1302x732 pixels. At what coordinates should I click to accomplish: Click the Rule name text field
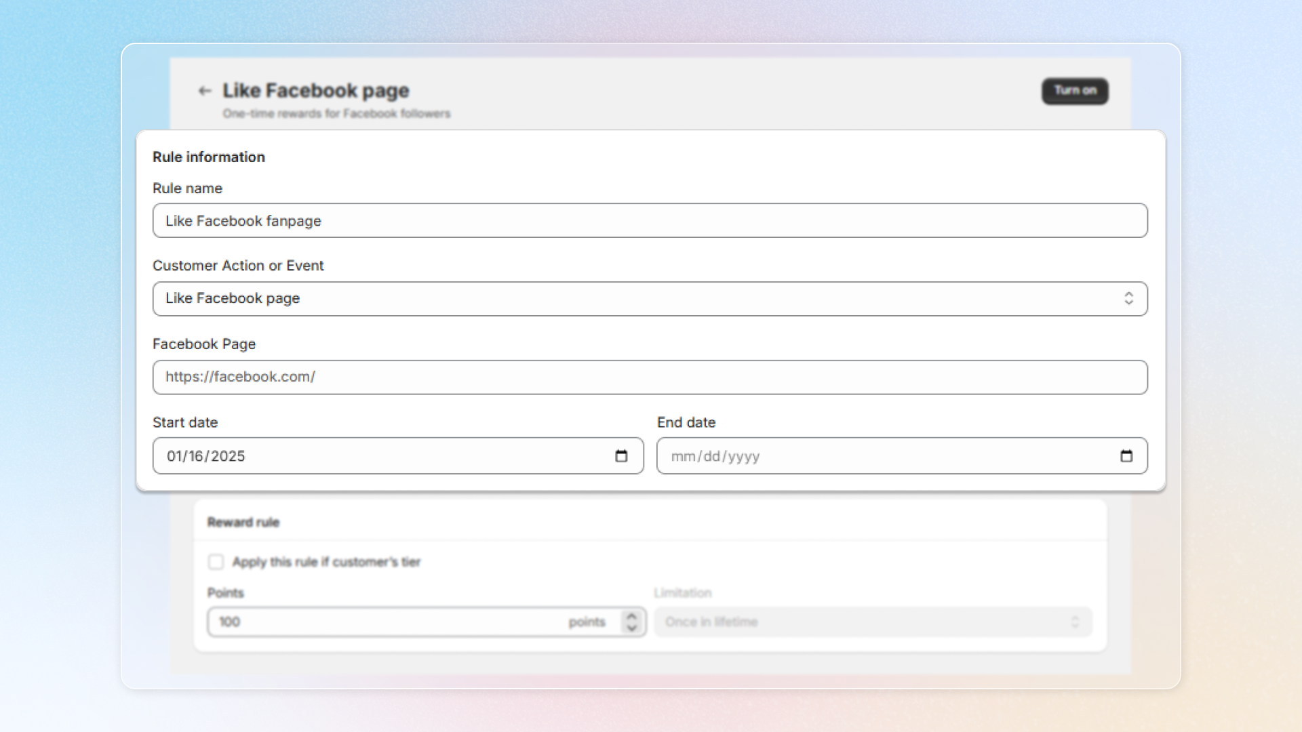click(x=650, y=221)
